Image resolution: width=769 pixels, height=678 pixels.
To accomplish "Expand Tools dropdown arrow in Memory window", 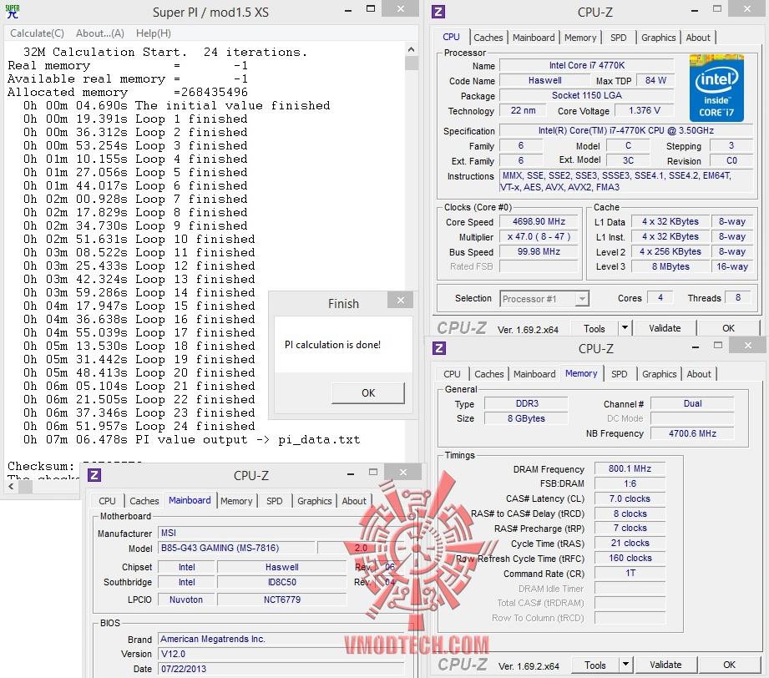I will coord(625,665).
